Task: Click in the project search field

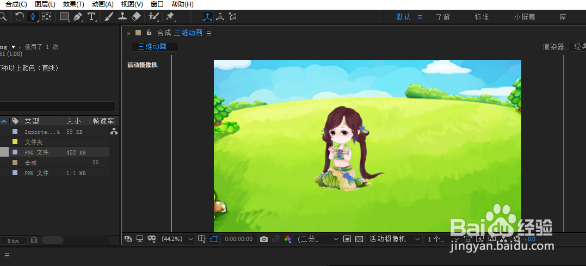Action: [x=57, y=107]
